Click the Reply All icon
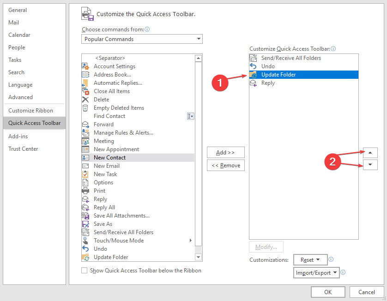 [x=85, y=207]
